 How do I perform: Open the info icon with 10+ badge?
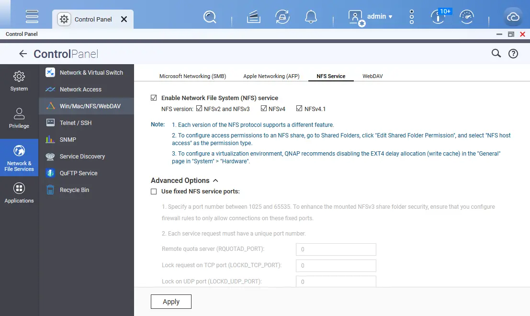[440, 16]
